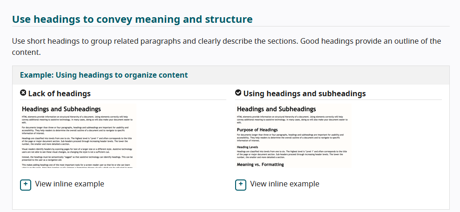460x212 pixels.
Task: Click Heading Levels in the right sample
Action: pyautogui.click(x=247, y=147)
